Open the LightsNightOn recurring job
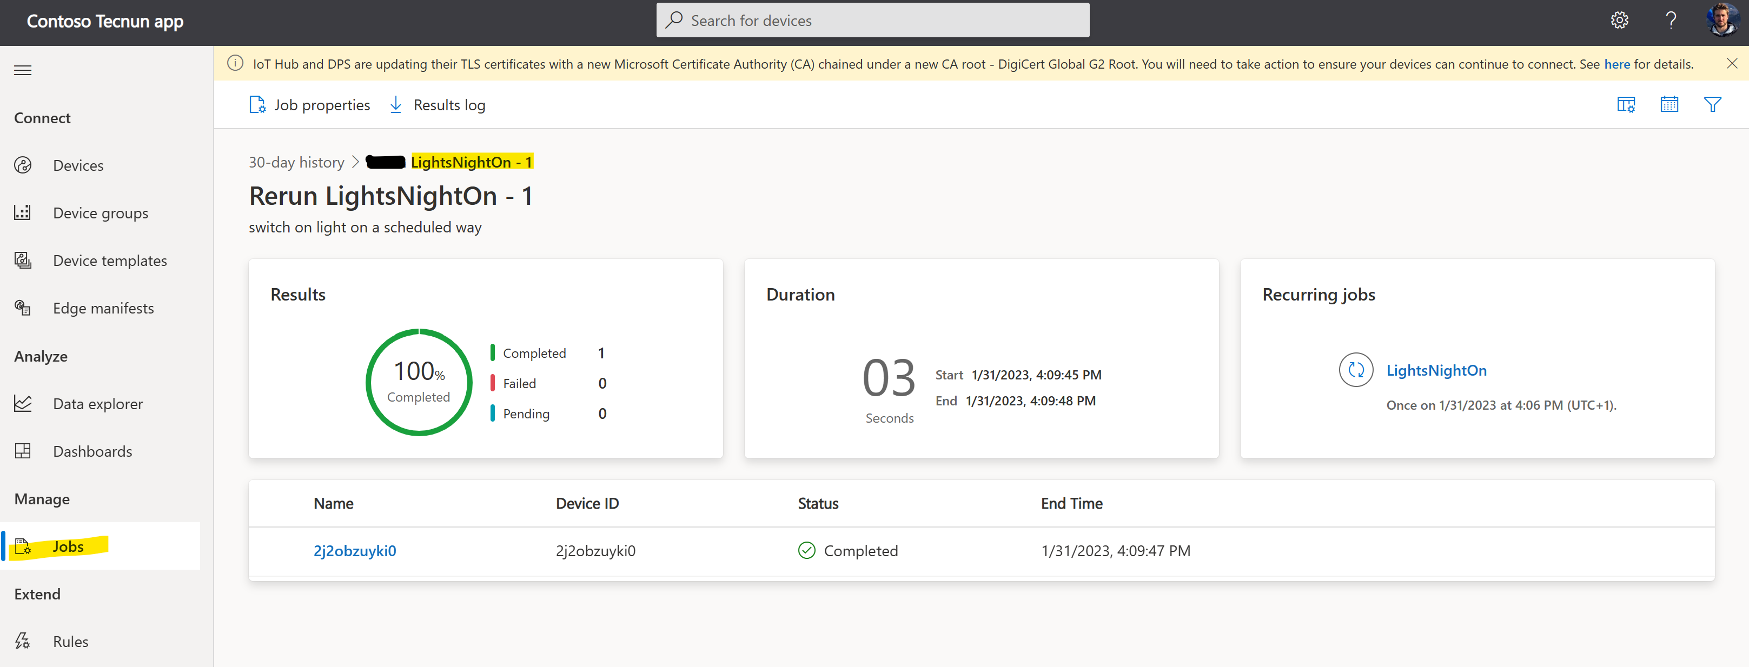This screenshot has width=1749, height=667. coord(1436,370)
